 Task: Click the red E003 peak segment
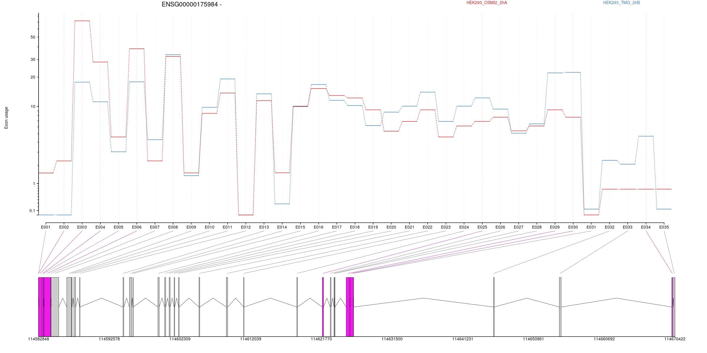82,21
